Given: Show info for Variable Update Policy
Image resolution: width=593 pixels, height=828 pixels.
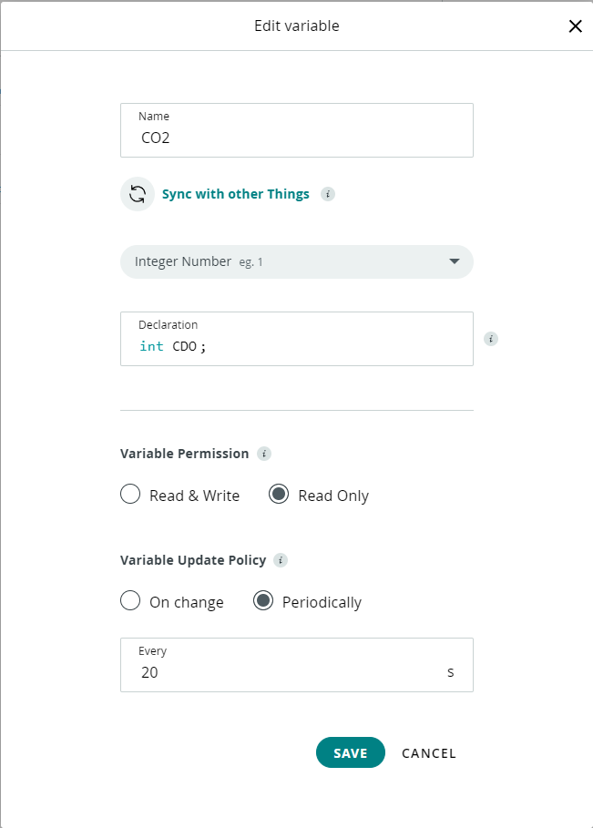Looking at the screenshot, I should [x=281, y=560].
